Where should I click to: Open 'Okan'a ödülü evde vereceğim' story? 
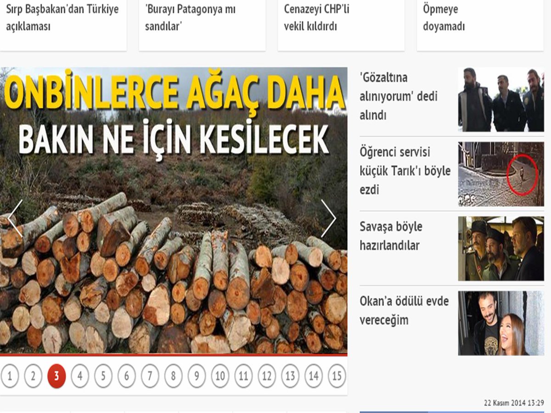(x=404, y=311)
